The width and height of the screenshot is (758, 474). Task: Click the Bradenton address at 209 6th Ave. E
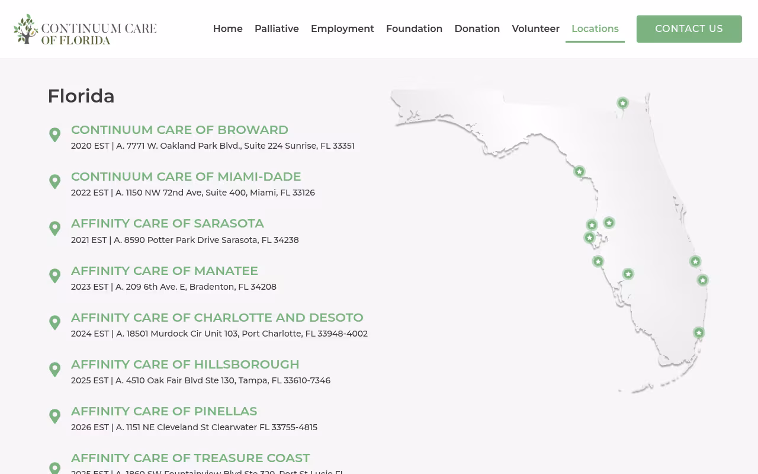pyautogui.click(x=174, y=287)
